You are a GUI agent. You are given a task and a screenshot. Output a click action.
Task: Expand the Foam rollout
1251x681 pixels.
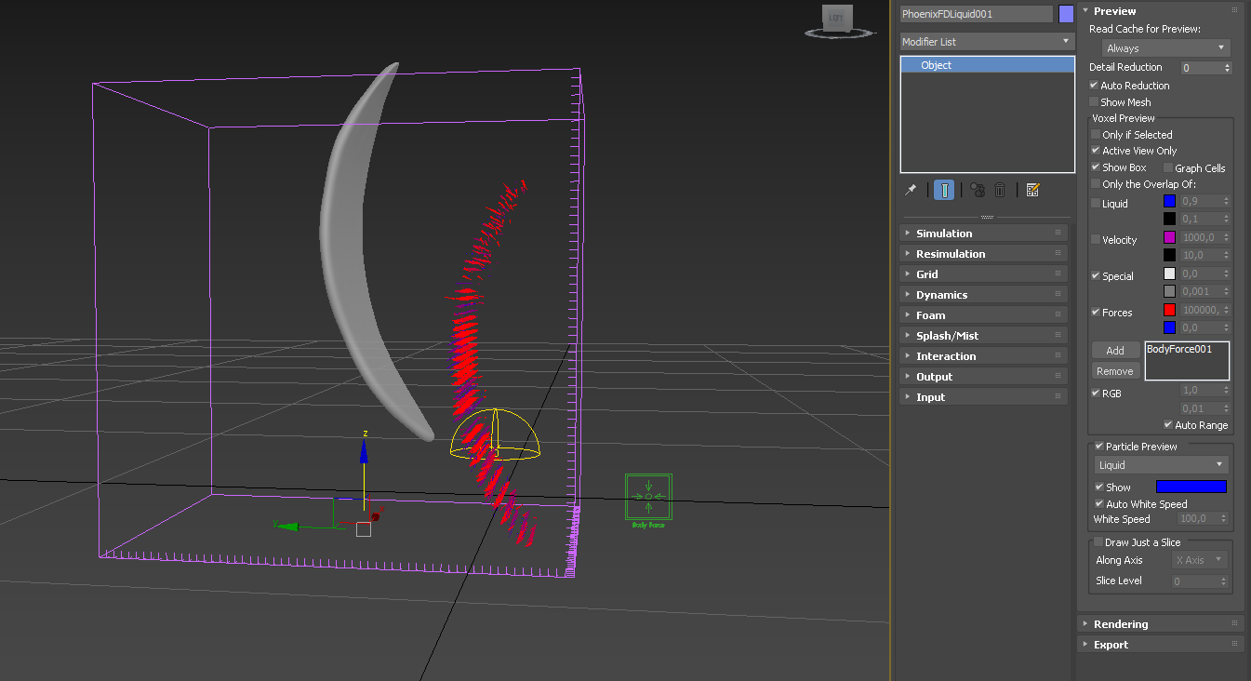click(x=984, y=315)
